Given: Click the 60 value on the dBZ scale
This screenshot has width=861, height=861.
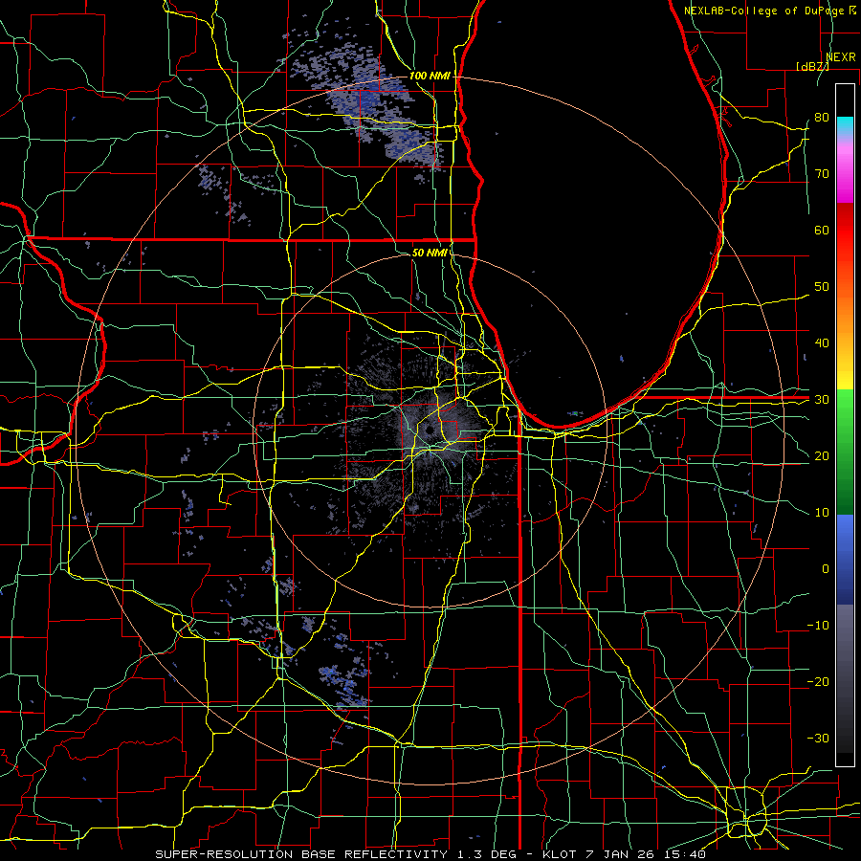Looking at the screenshot, I should [x=822, y=230].
